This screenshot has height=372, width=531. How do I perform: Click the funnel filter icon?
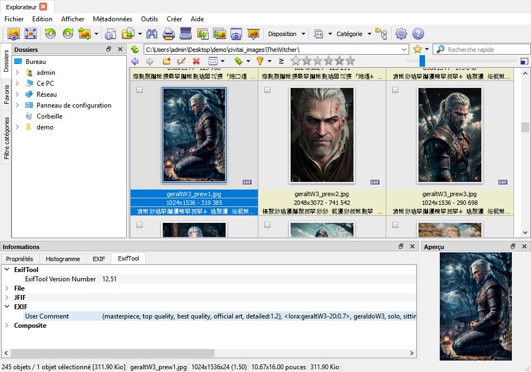[260, 61]
